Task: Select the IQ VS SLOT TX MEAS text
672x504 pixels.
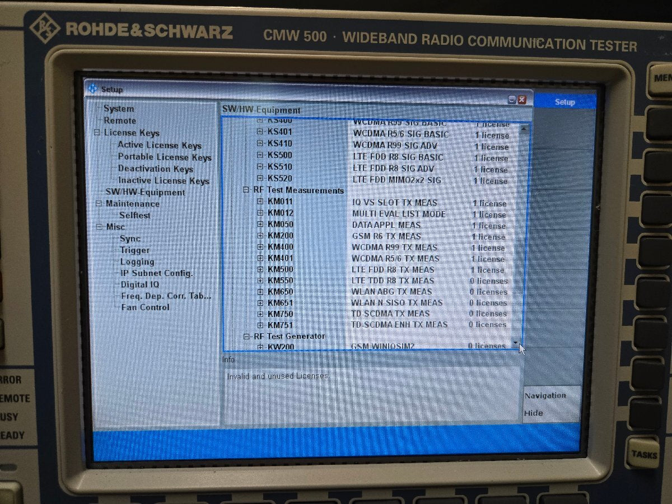Action: point(395,203)
